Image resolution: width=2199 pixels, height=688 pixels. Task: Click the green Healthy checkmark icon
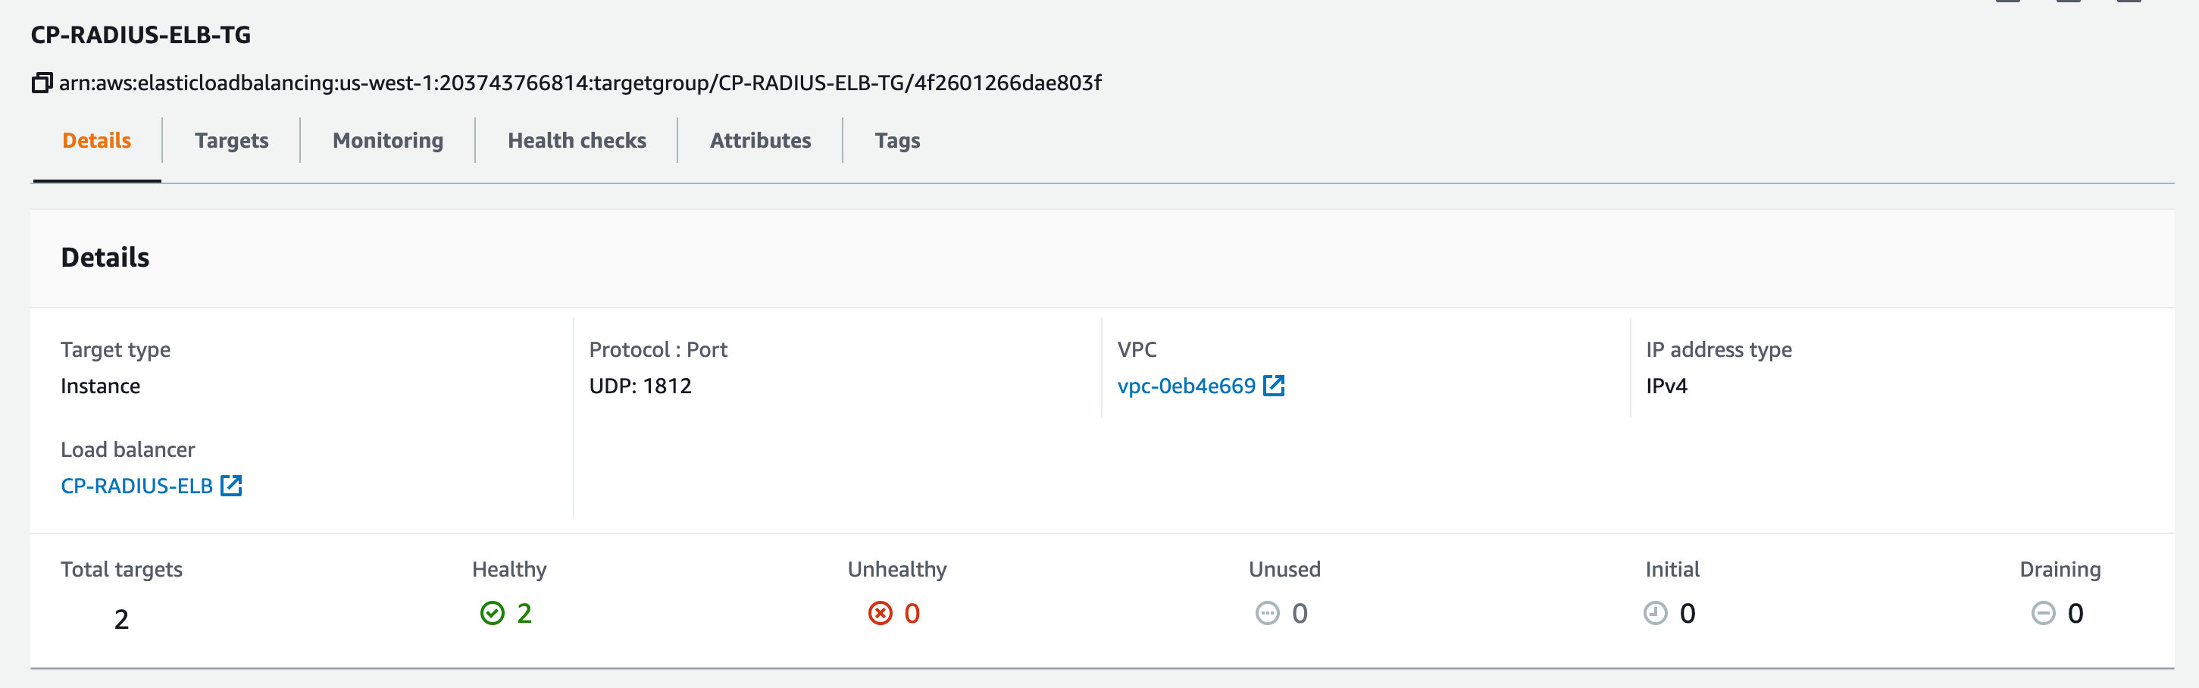(x=493, y=613)
